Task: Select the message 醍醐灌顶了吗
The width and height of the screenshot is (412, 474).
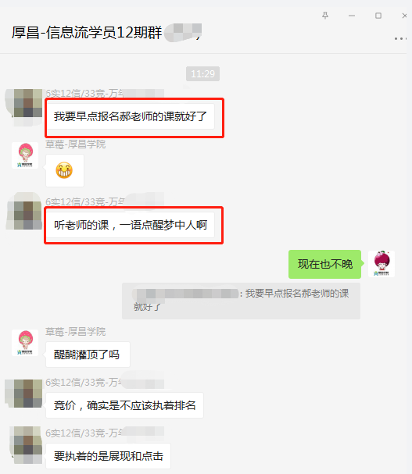Action: (x=88, y=355)
